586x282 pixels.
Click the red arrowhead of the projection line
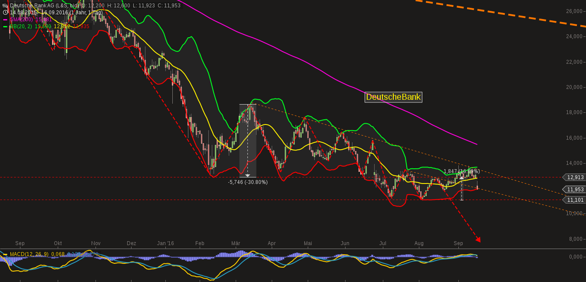(x=478, y=239)
